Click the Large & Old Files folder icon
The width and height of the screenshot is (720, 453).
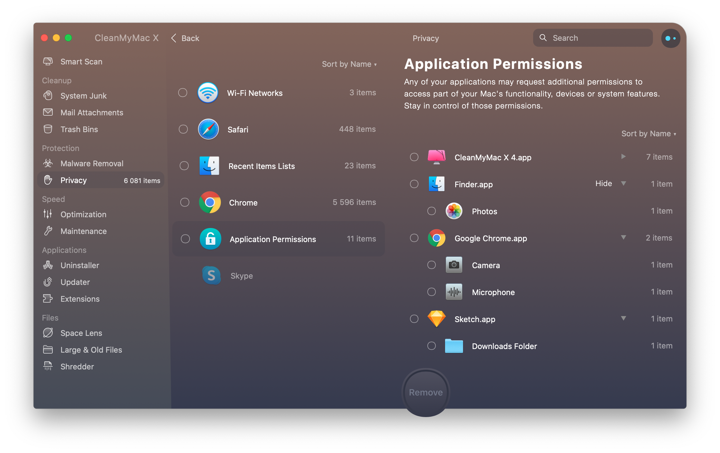(48, 350)
